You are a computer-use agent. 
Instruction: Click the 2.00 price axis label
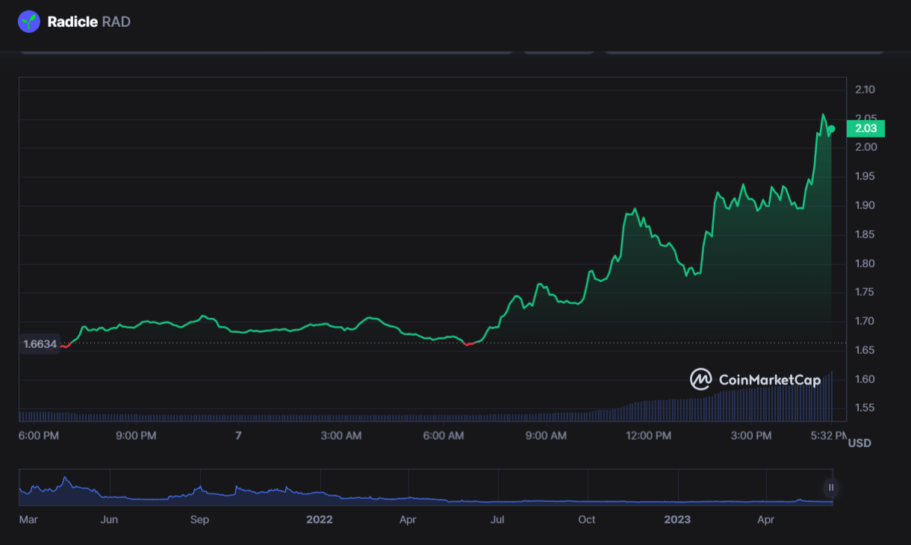point(865,148)
